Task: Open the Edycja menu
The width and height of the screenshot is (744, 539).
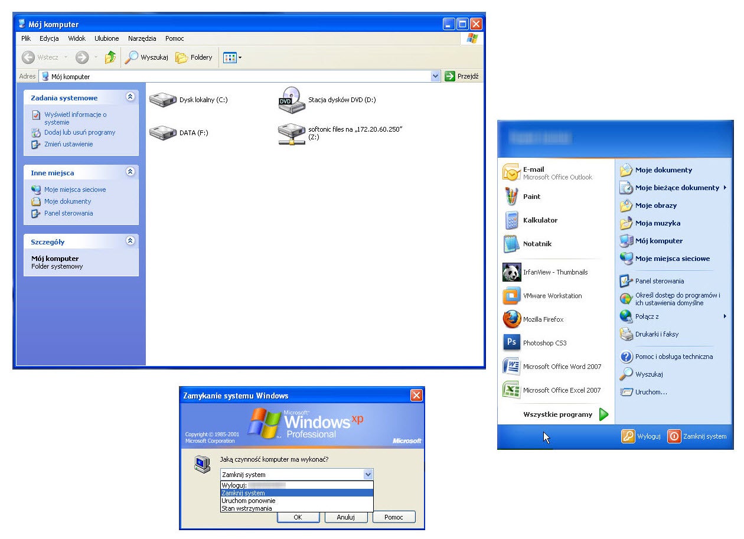Action: coord(49,38)
